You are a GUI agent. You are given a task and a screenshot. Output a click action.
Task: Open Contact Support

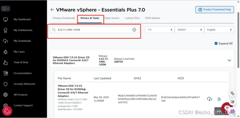tap(23, 106)
